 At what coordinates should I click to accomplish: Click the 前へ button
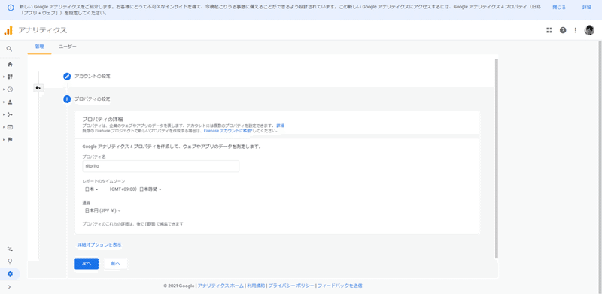116,264
